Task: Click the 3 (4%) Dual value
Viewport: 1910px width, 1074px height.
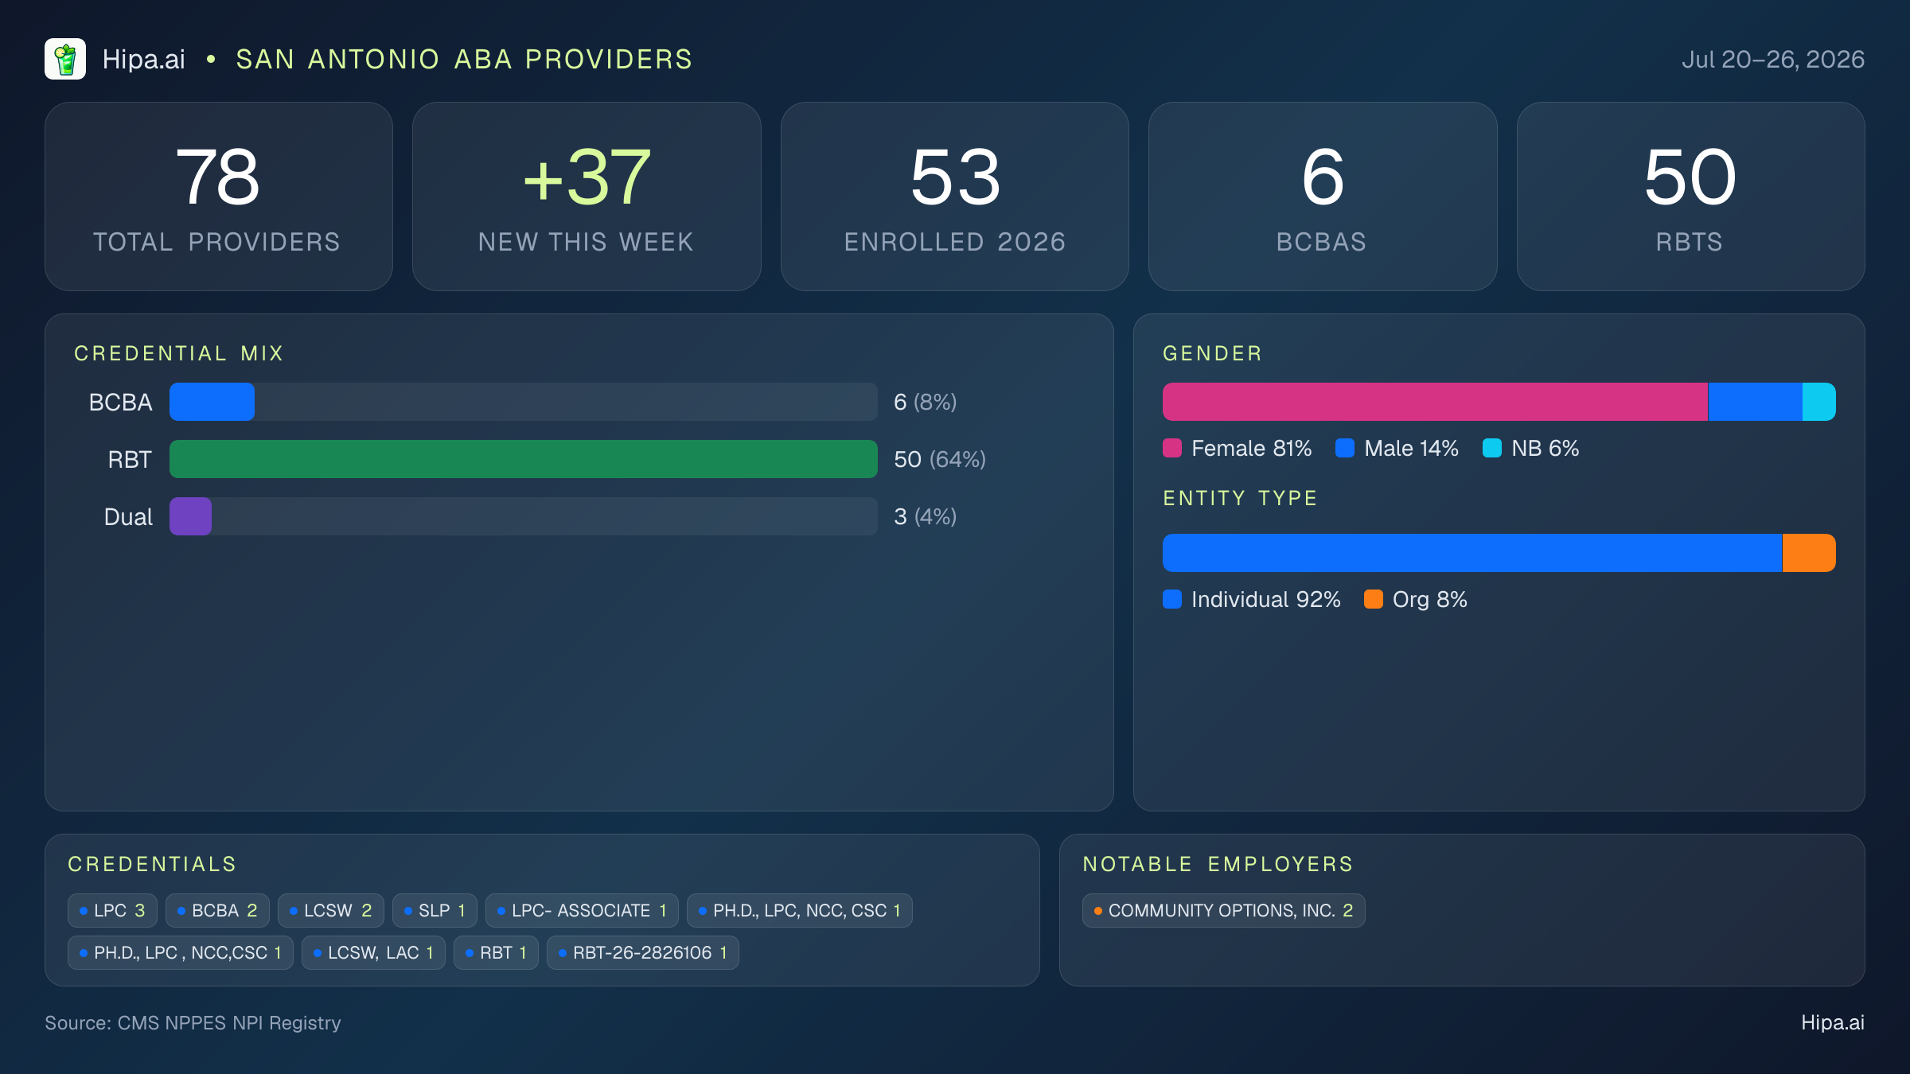Action: point(925,516)
